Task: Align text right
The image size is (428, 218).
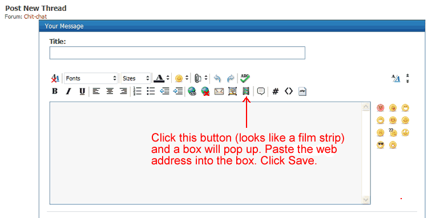Action: (x=123, y=91)
